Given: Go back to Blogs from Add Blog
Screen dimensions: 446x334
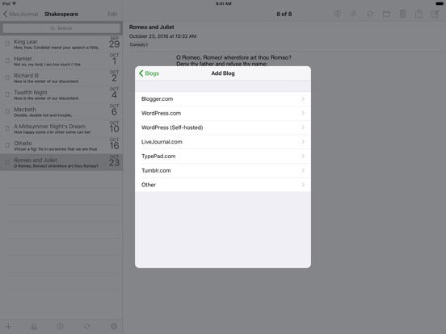Looking at the screenshot, I should click(x=149, y=73).
